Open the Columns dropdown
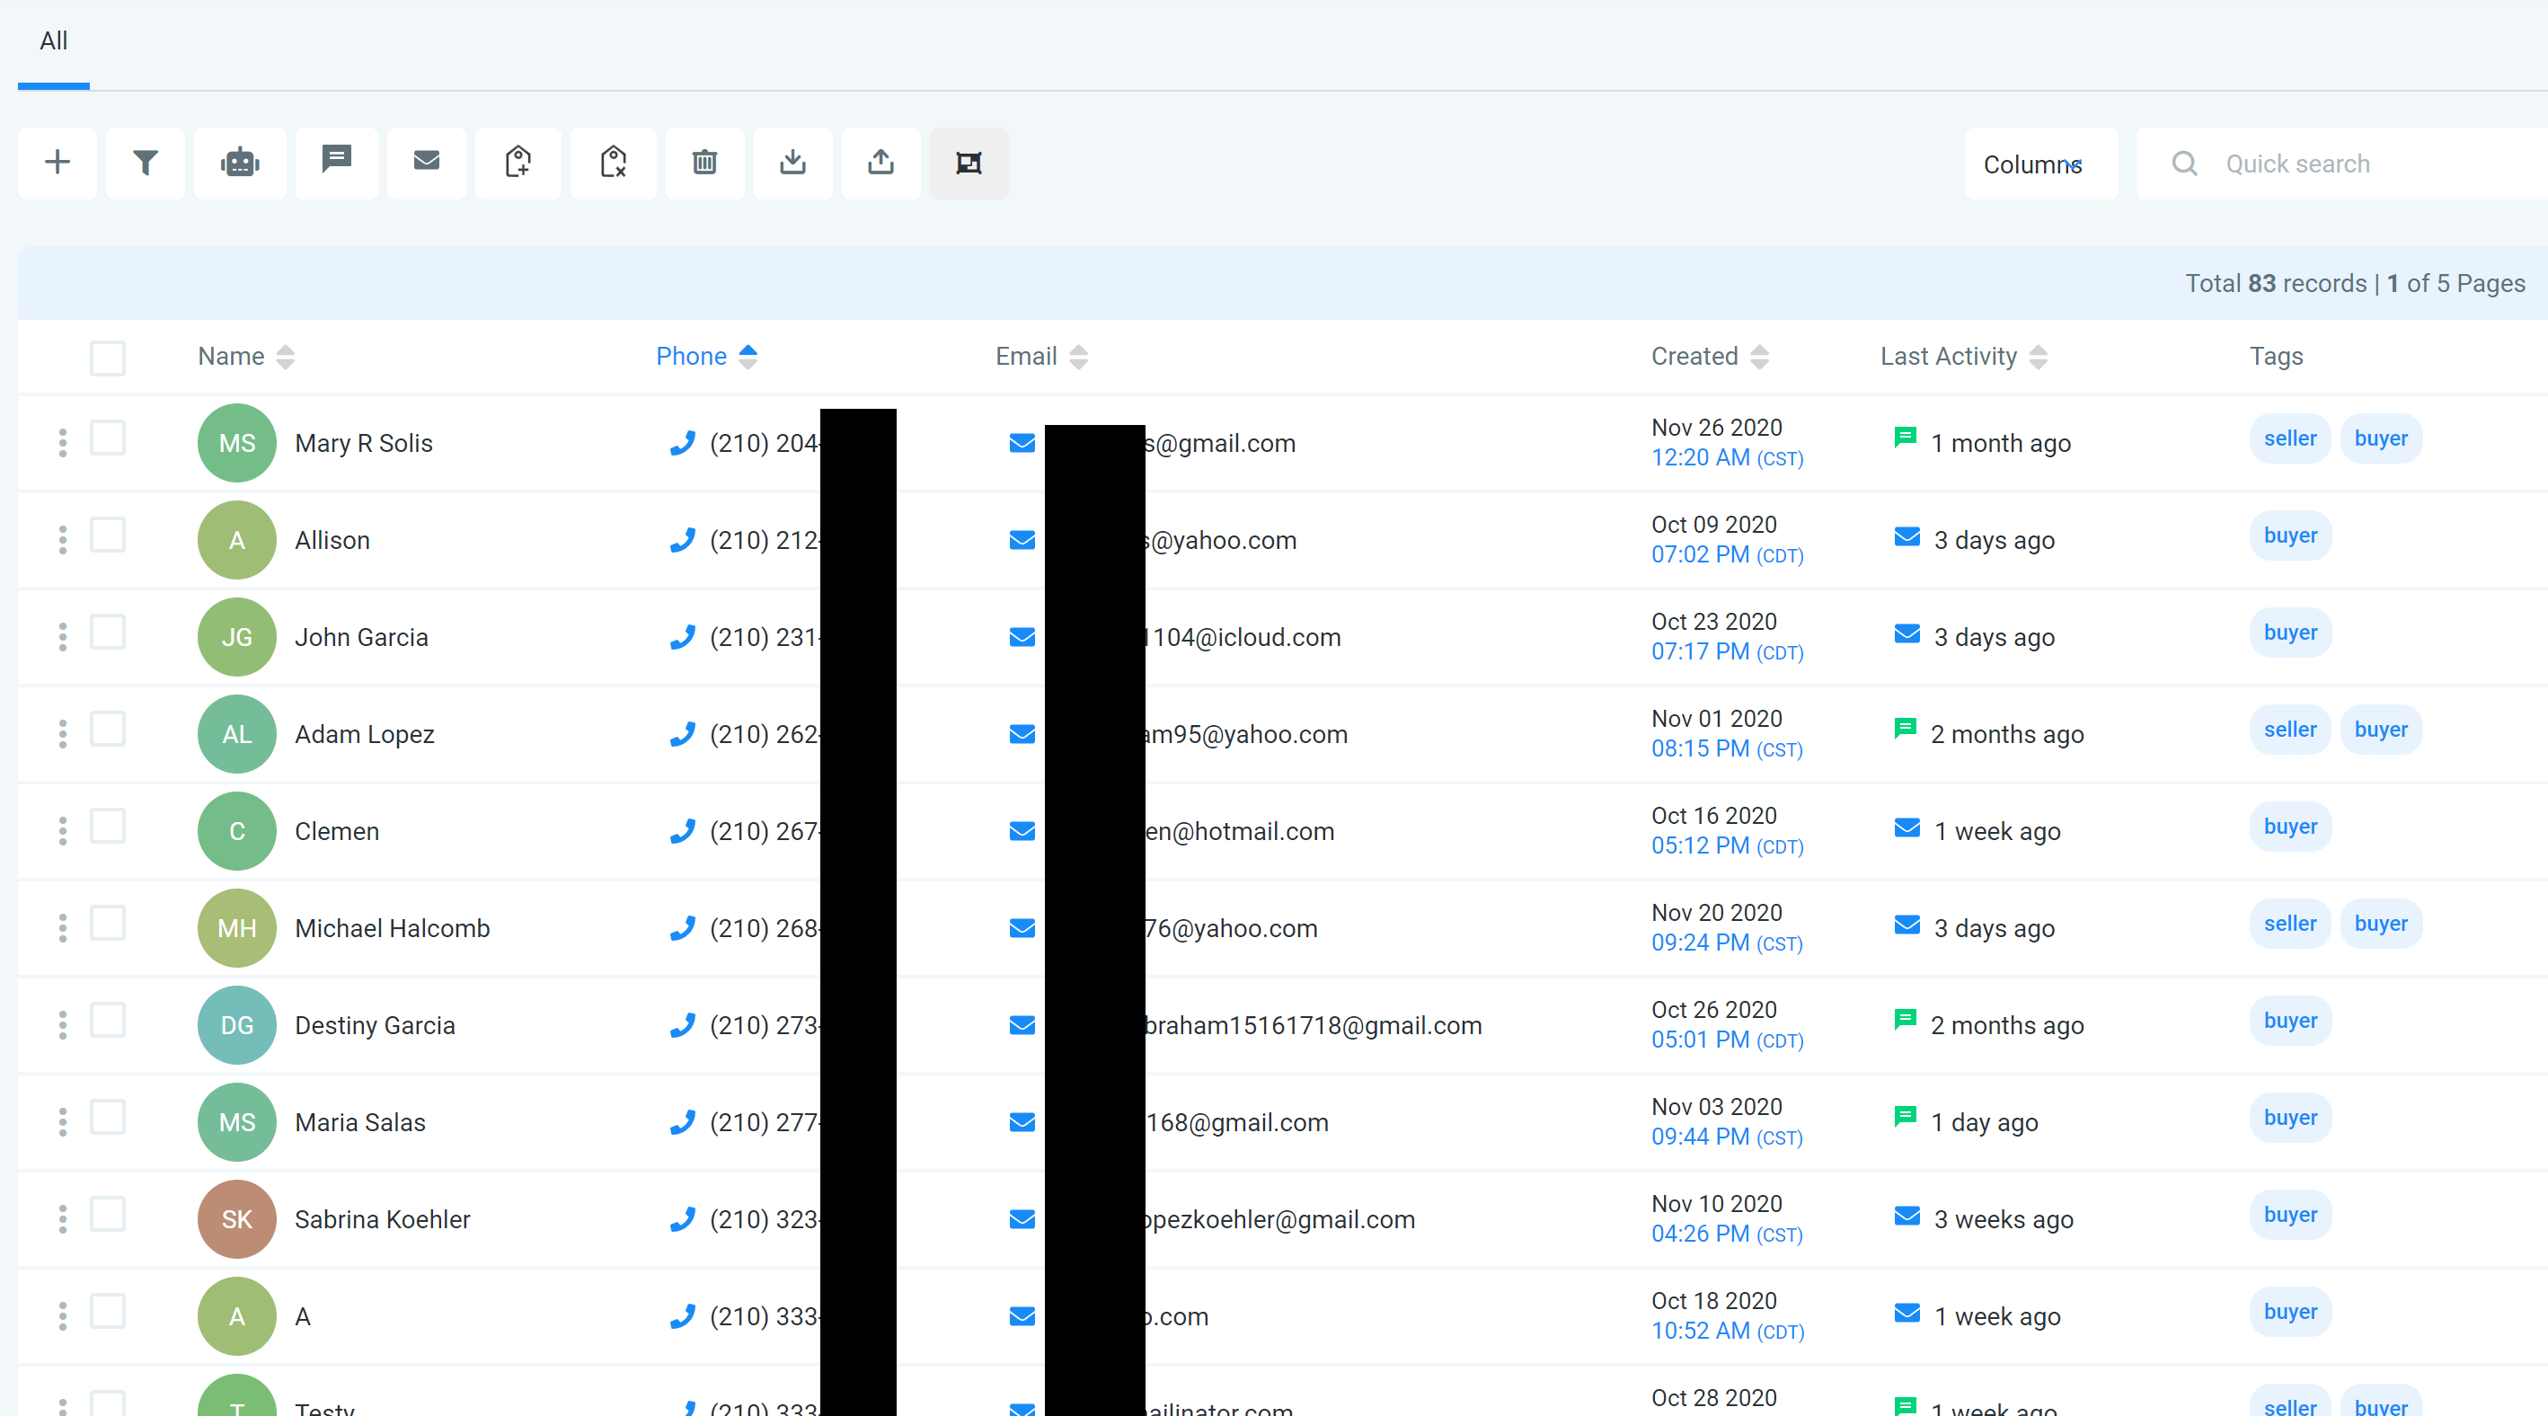The image size is (2548, 1416). pyautogui.click(x=2040, y=164)
